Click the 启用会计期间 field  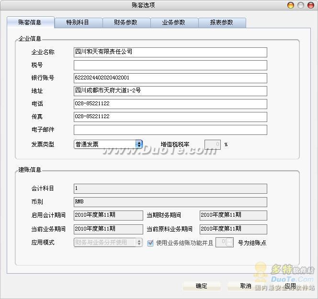click(x=108, y=215)
